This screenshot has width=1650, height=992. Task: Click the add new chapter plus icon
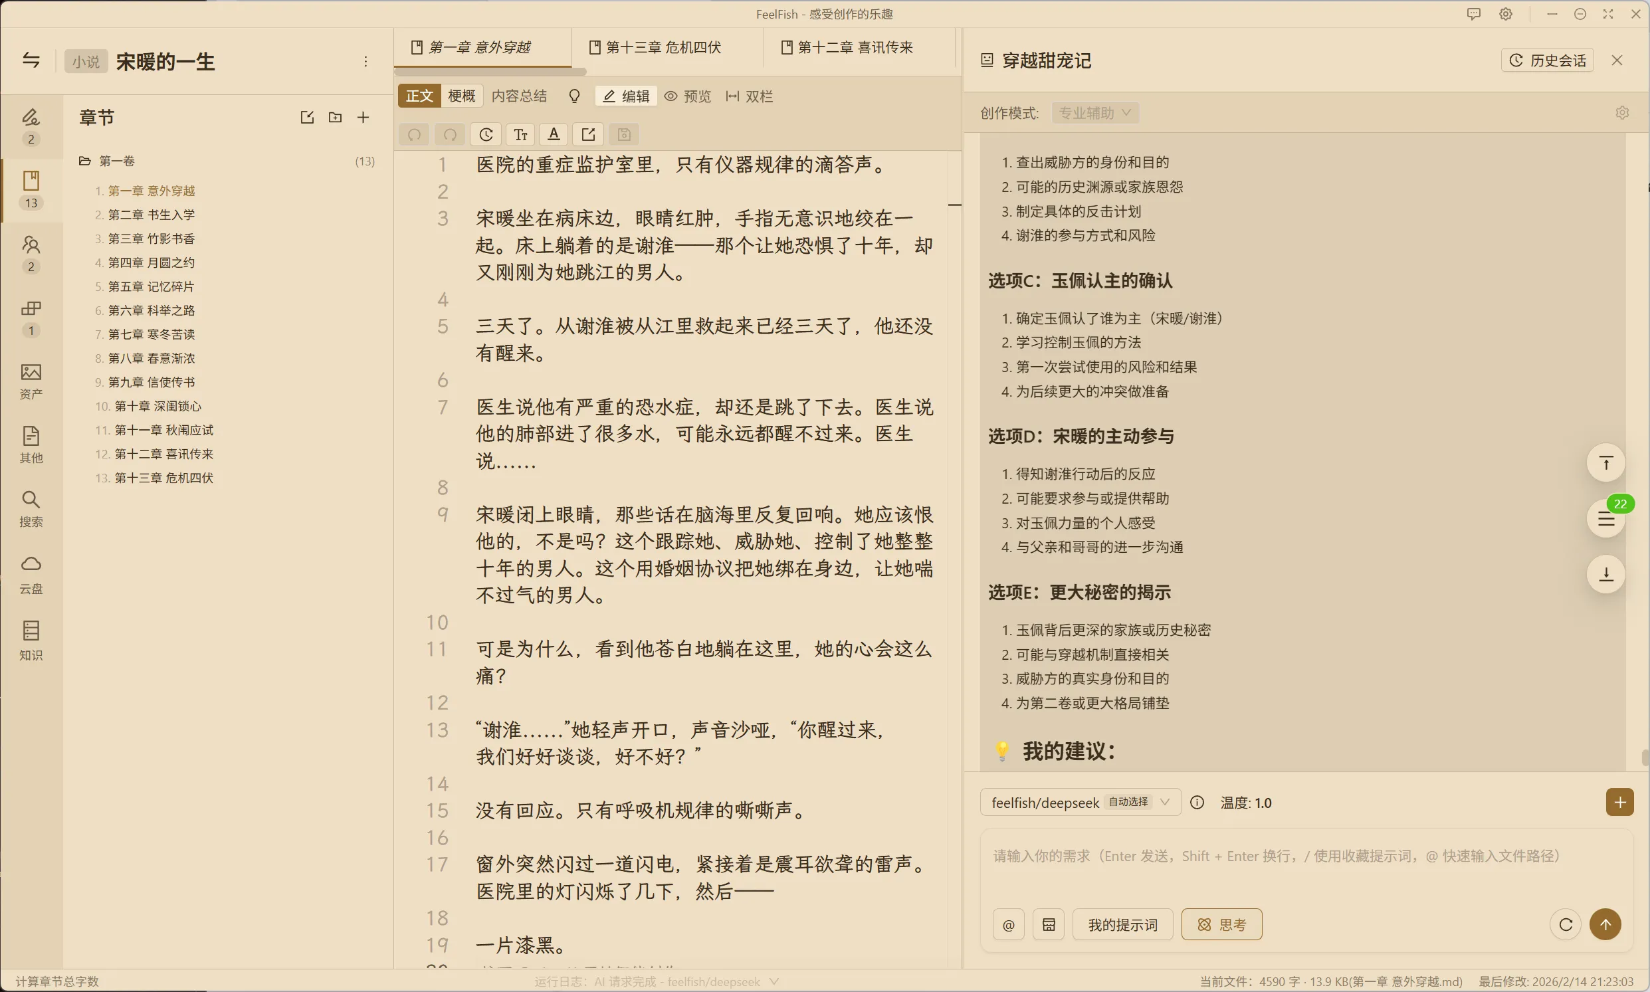(363, 118)
